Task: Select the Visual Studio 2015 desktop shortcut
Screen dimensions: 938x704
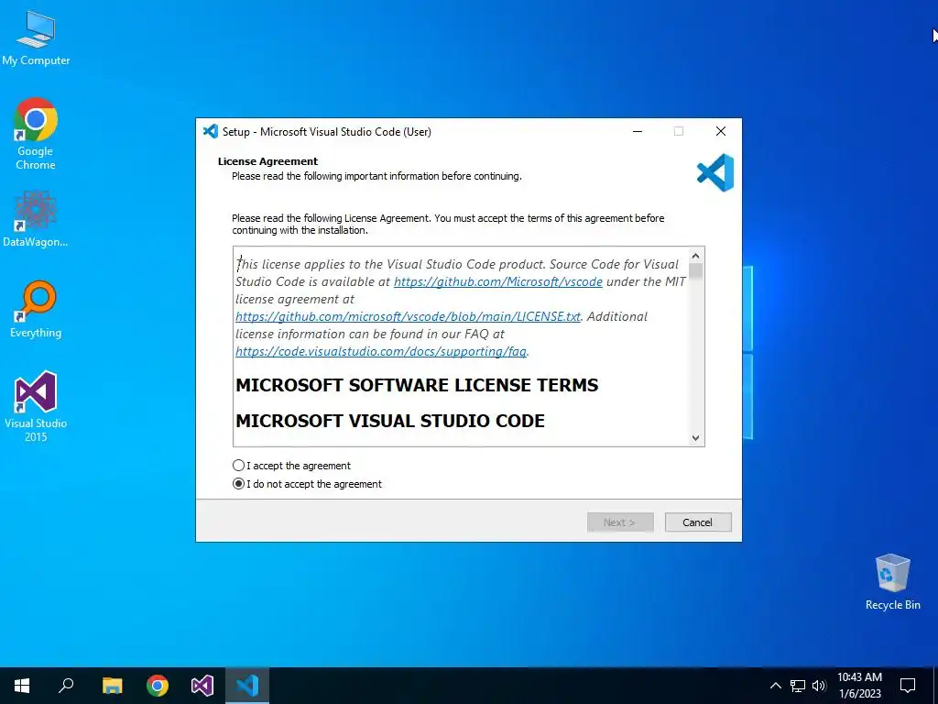Action: 36,406
